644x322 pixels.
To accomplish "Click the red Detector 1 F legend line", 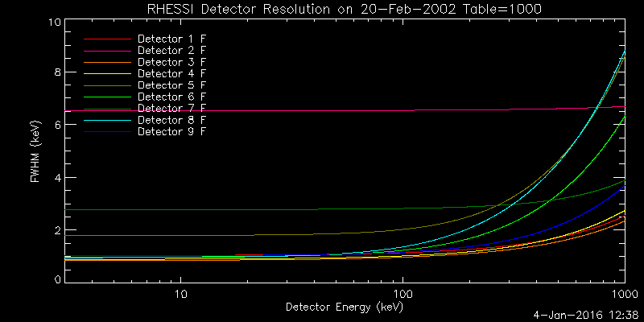I will (x=106, y=39).
